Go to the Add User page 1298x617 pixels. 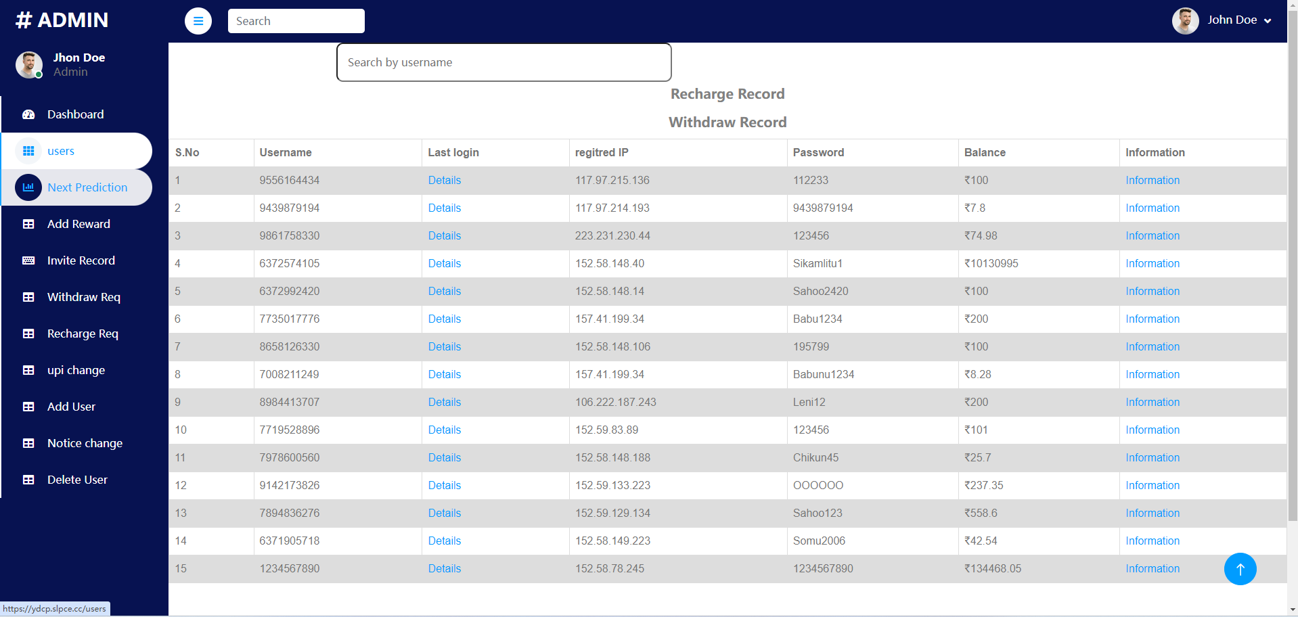[76, 407]
